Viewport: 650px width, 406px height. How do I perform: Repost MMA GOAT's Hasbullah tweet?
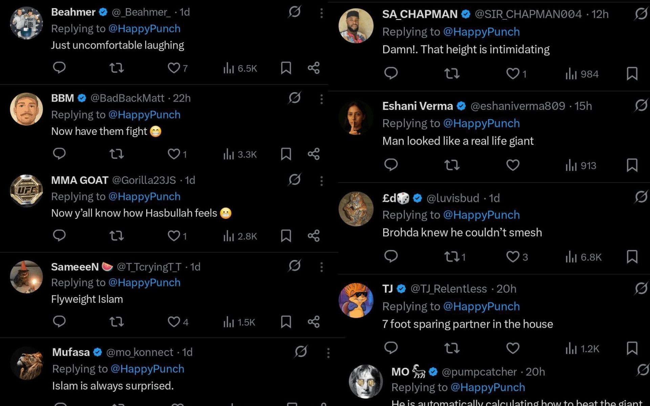point(116,236)
